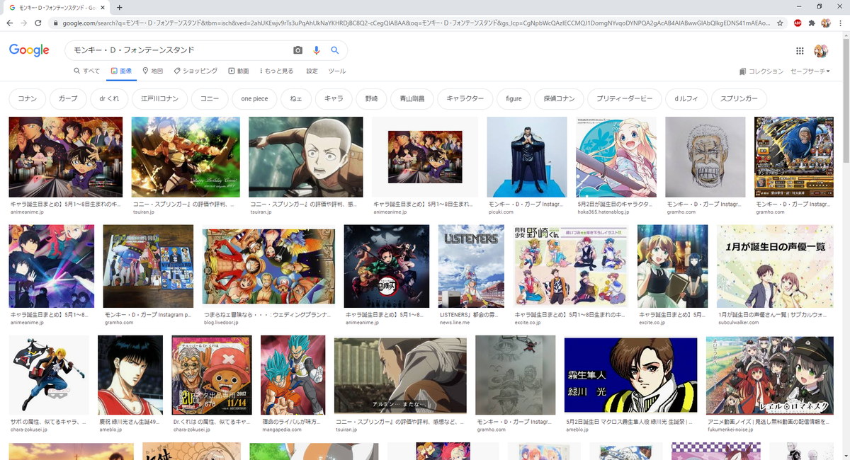Select the 画像 images tab

[x=121, y=71]
